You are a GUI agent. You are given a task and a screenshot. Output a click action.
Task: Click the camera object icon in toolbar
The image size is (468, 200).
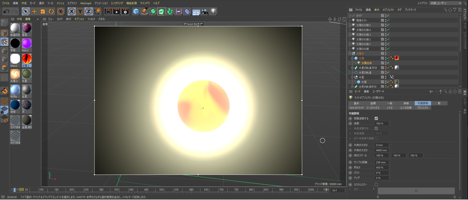coord(205,11)
